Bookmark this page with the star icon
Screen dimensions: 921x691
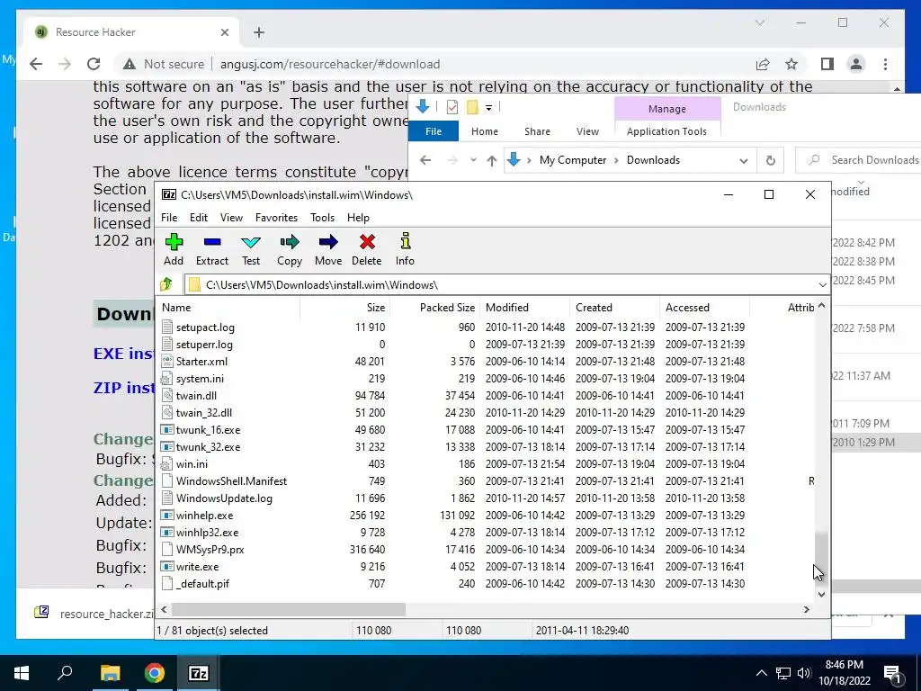791,64
